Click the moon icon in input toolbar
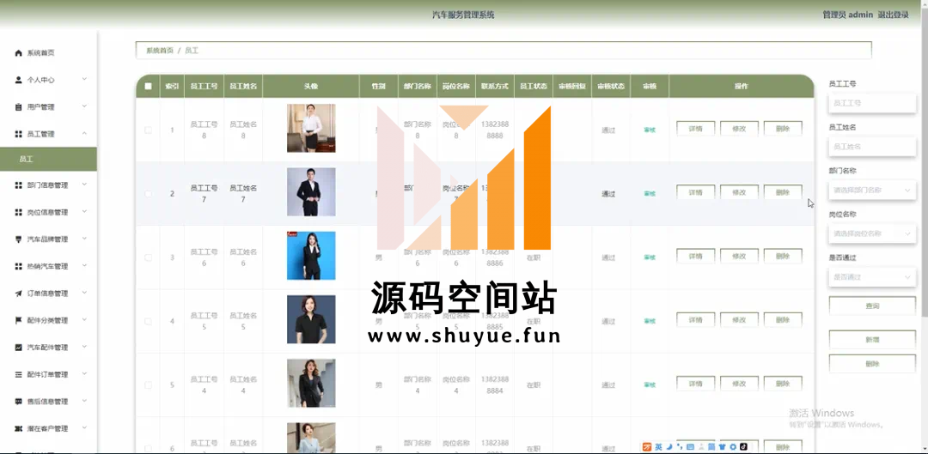Image resolution: width=928 pixels, height=454 pixels. 668,447
